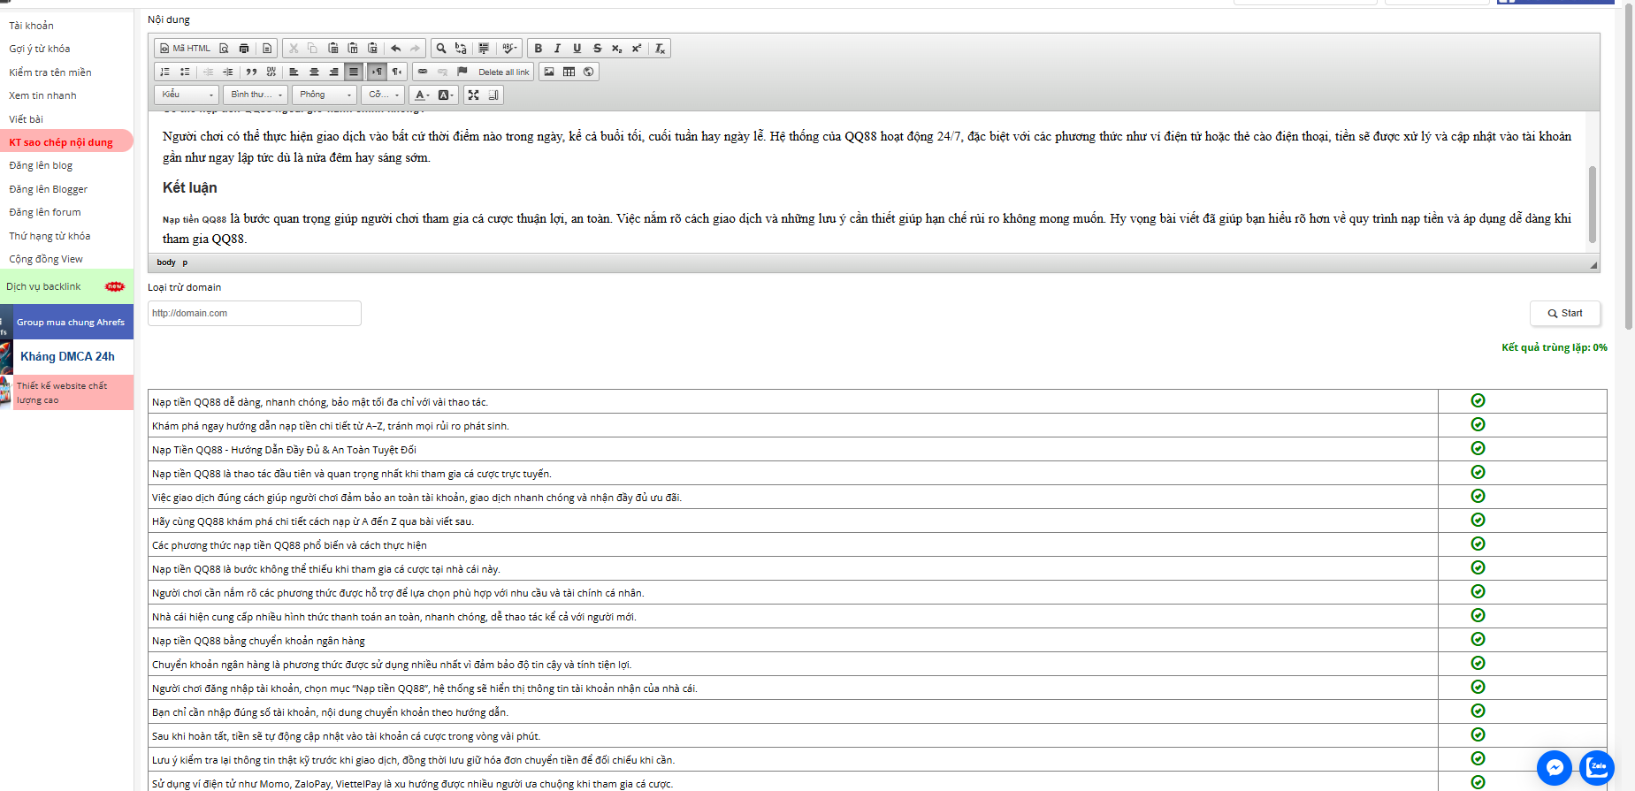Open the Bình thường format dropdown
The width and height of the screenshot is (1635, 791).
[x=256, y=95]
